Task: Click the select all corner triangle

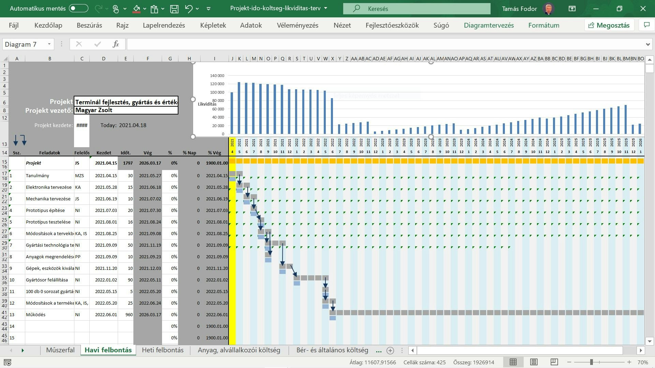Action: click(5, 59)
